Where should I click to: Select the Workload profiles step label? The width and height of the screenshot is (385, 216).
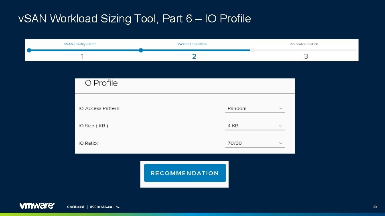click(192, 44)
